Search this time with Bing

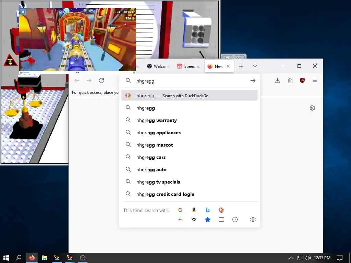[207, 210]
